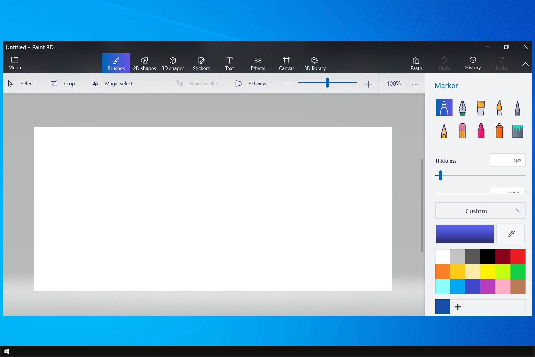535x357 pixels.
Task: Choose the black color swatch
Action: (x=488, y=257)
